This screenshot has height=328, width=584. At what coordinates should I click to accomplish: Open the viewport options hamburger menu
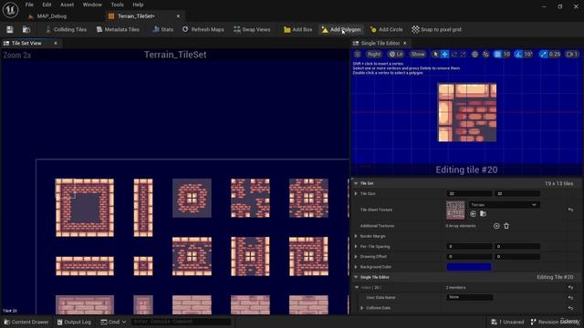tap(357, 55)
